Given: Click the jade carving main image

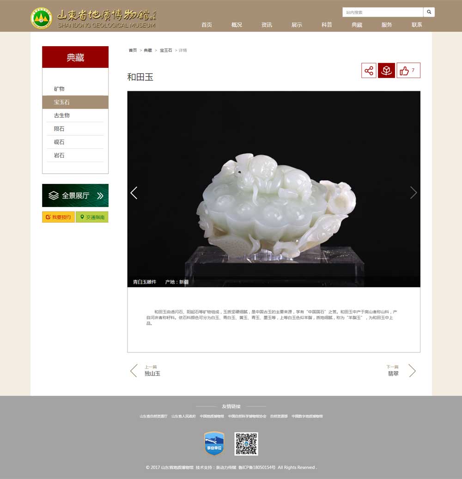Looking at the screenshot, I should coord(274,189).
